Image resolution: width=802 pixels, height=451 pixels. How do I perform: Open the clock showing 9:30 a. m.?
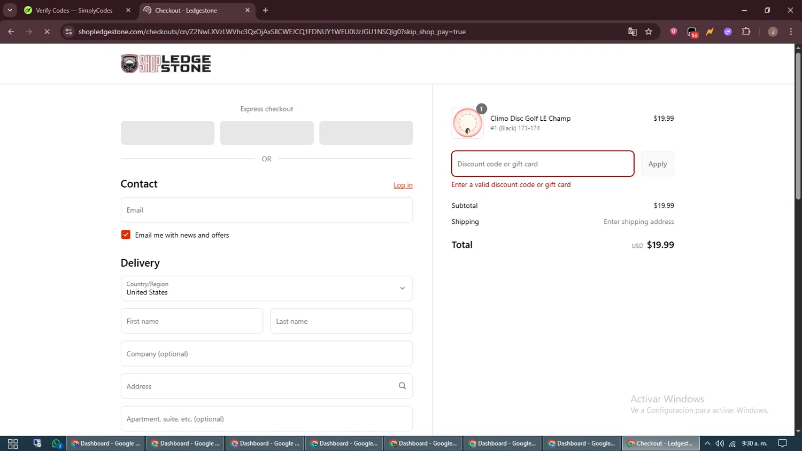pyautogui.click(x=754, y=444)
